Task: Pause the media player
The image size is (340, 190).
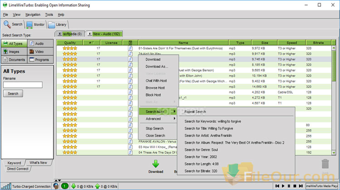Action: 289,186
